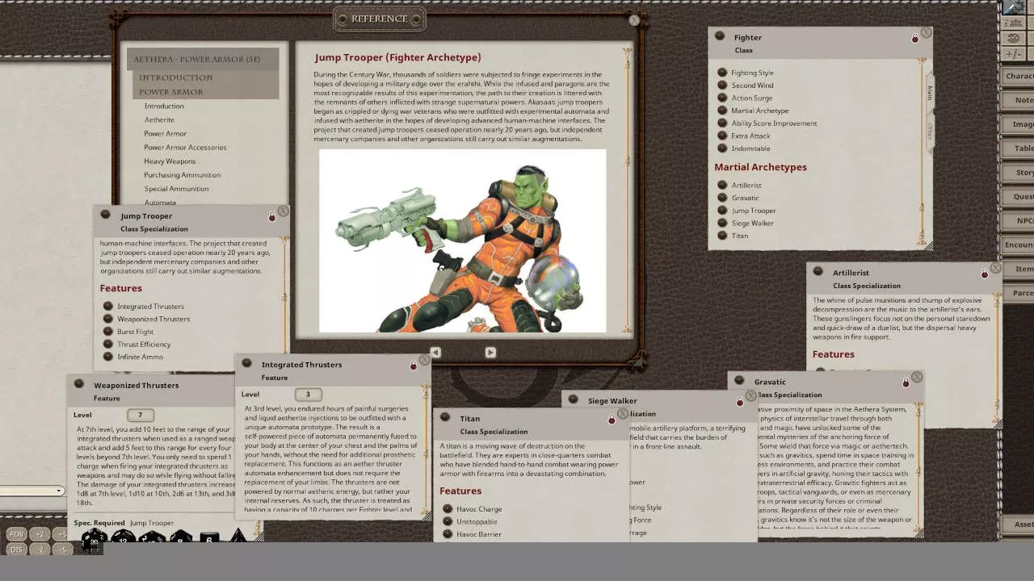The width and height of the screenshot is (1034, 581).
Task: Click the Integrated Thrusters window scrollbar
Action: tap(425, 450)
